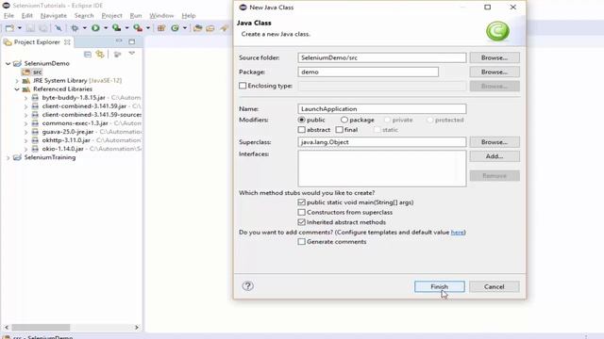This screenshot has height=339, width=604.
Task: Collapse the Referenced Libraries node
Action: click(x=17, y=89)
